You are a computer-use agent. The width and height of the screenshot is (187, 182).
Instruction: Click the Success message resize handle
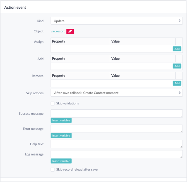click(x=181, y=116)
